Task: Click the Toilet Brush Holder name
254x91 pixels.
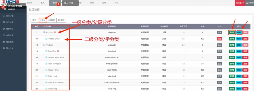Action: [56, 82]
